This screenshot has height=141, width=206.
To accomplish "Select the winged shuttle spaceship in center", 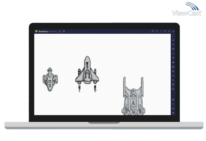I will [x=87, y=74].
